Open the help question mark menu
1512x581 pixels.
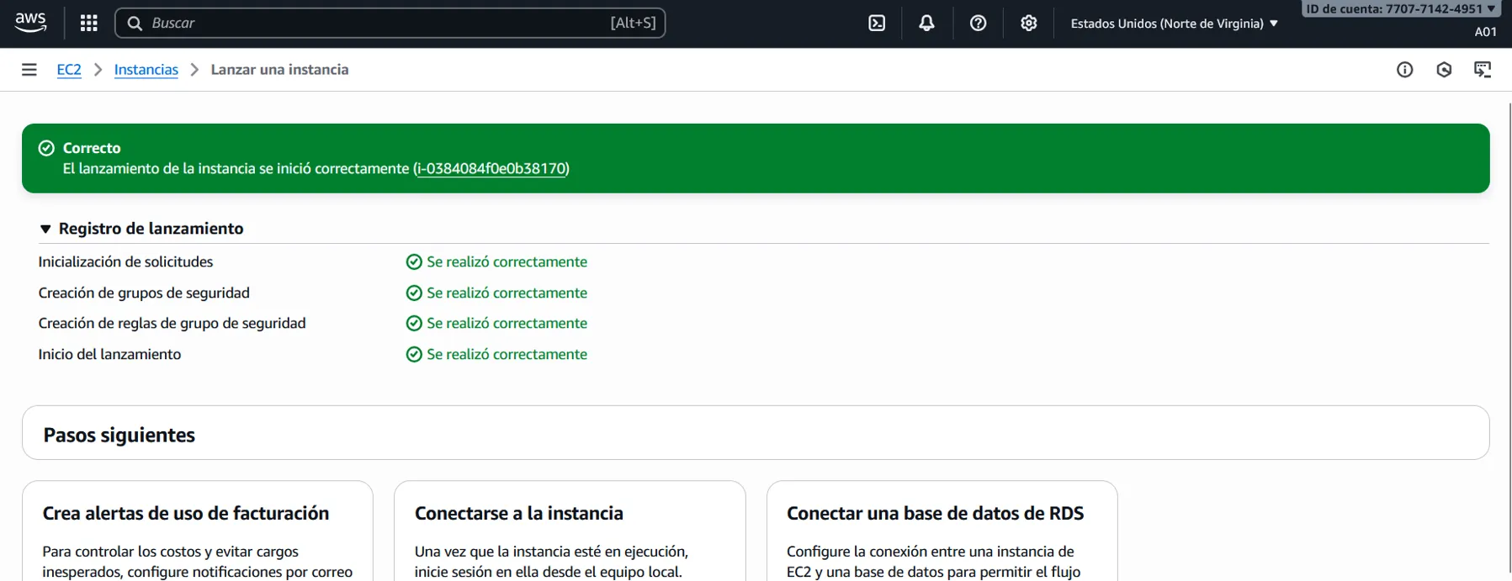pyautogui.click(x=978, y=23)
